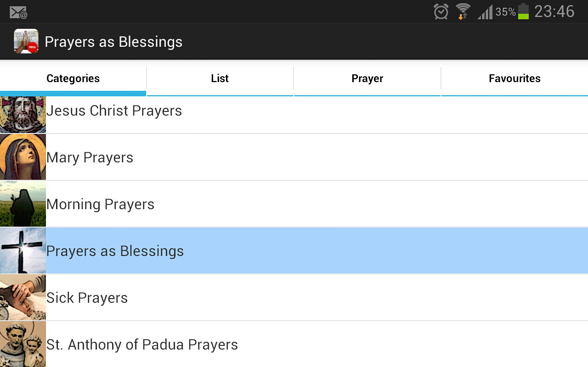The height and width of the screenshot is (367, 588).
Task: Tap the Wi-Fi status icon
Action: pos(463,11)
